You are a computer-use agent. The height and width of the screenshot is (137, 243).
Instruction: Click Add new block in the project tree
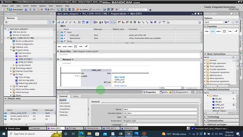pos(24,53)
